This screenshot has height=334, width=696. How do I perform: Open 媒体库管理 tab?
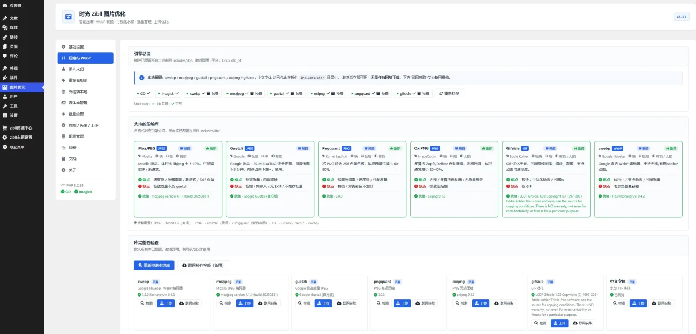tap(86, 103)
